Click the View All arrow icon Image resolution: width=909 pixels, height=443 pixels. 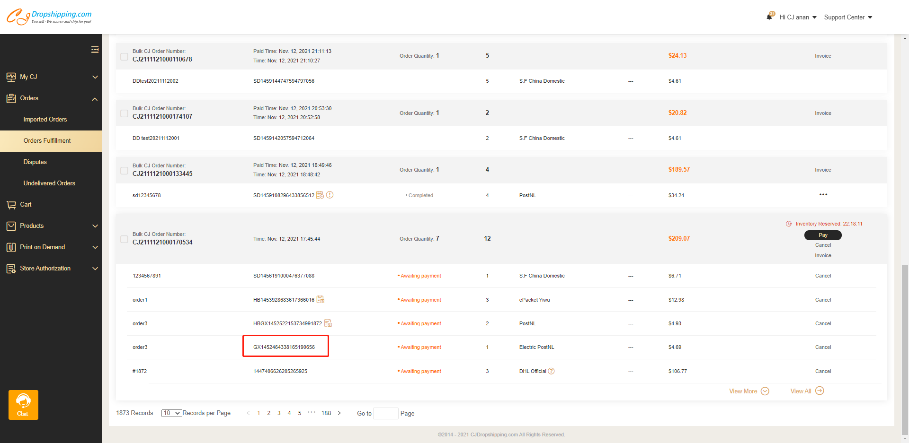point(820,391)
